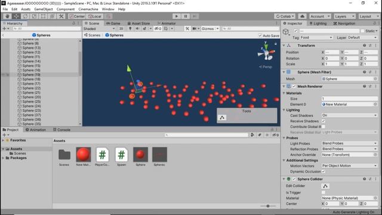Open the Motion Vectors dropdown
The width and height of the screenshot is (382, 215).
tap(349, 166)
